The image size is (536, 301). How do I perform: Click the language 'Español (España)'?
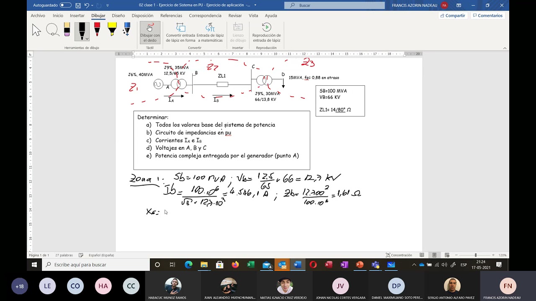101,255
